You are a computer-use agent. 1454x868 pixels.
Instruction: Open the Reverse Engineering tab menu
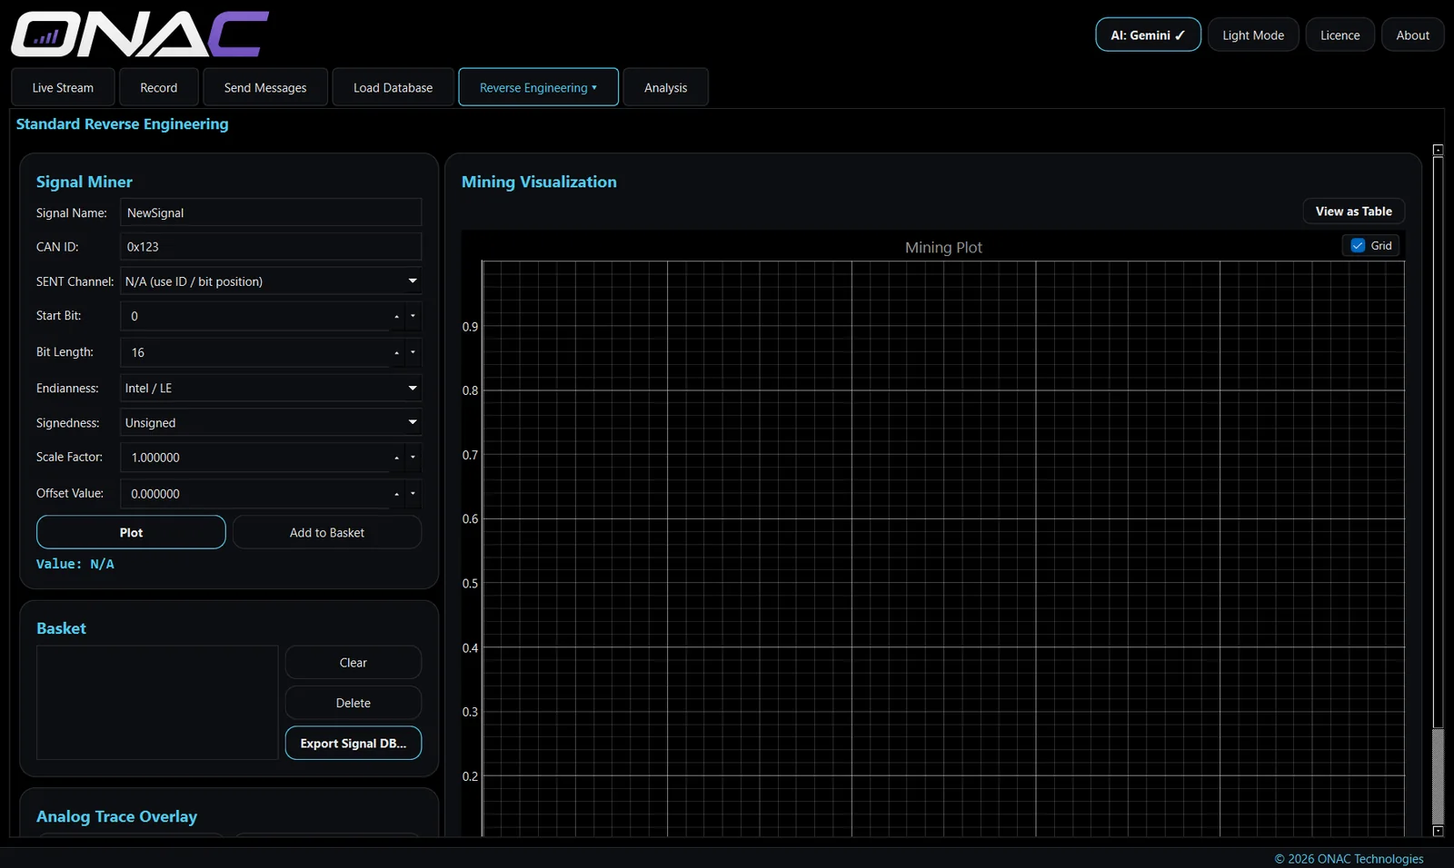pos(538,87)
